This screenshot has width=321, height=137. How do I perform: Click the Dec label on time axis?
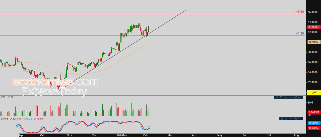95,135
